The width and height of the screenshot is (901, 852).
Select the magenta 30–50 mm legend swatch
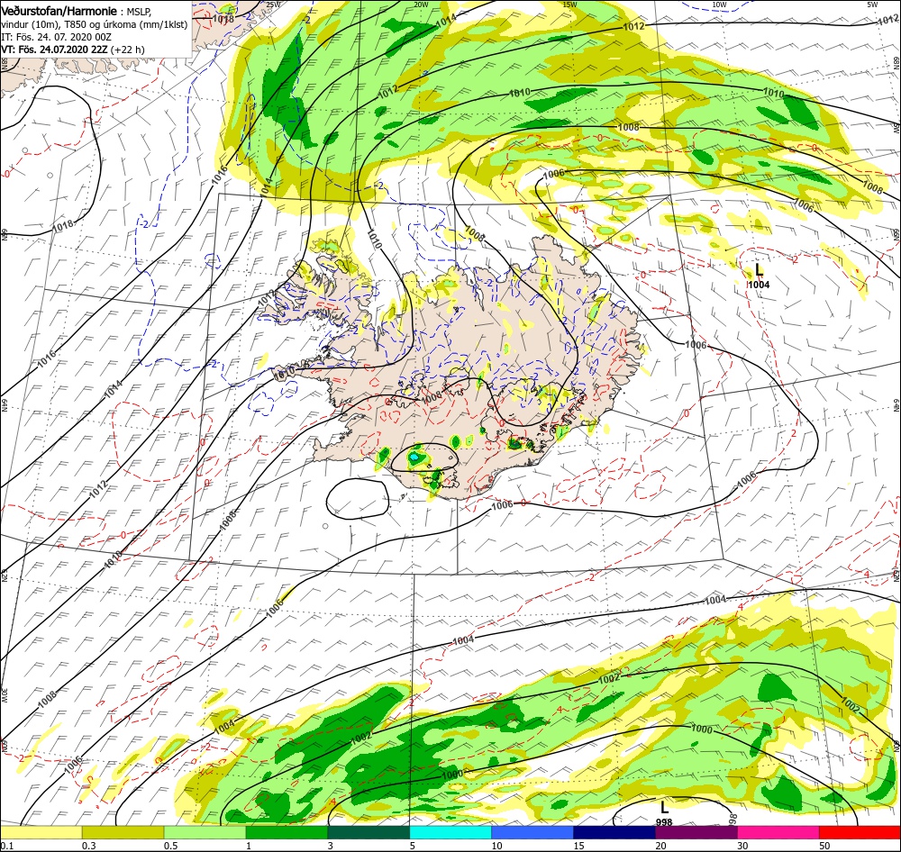[x=778, y=832]
